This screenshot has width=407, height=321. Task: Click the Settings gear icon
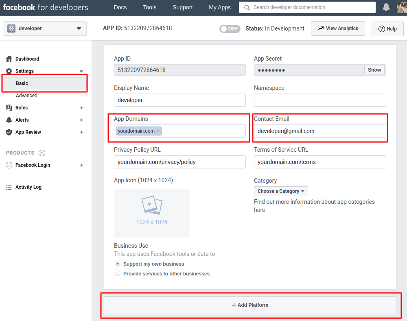tap(9, 71)
